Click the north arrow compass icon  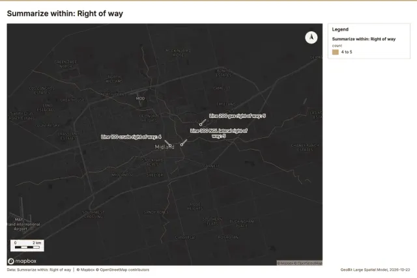(311, 38)
